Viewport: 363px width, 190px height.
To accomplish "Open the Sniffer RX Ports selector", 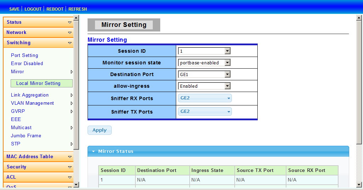I will (x=205, y=98).
